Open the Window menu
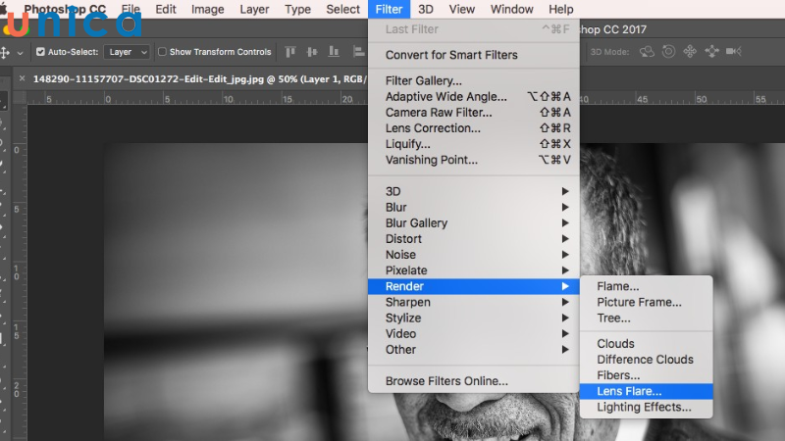 pos(511,10)
